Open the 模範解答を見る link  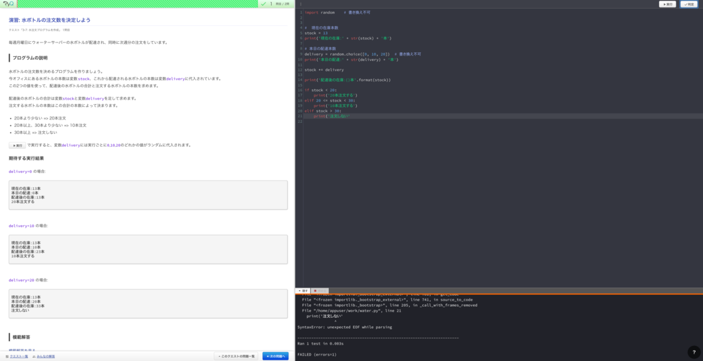click(x=22, y=350)
